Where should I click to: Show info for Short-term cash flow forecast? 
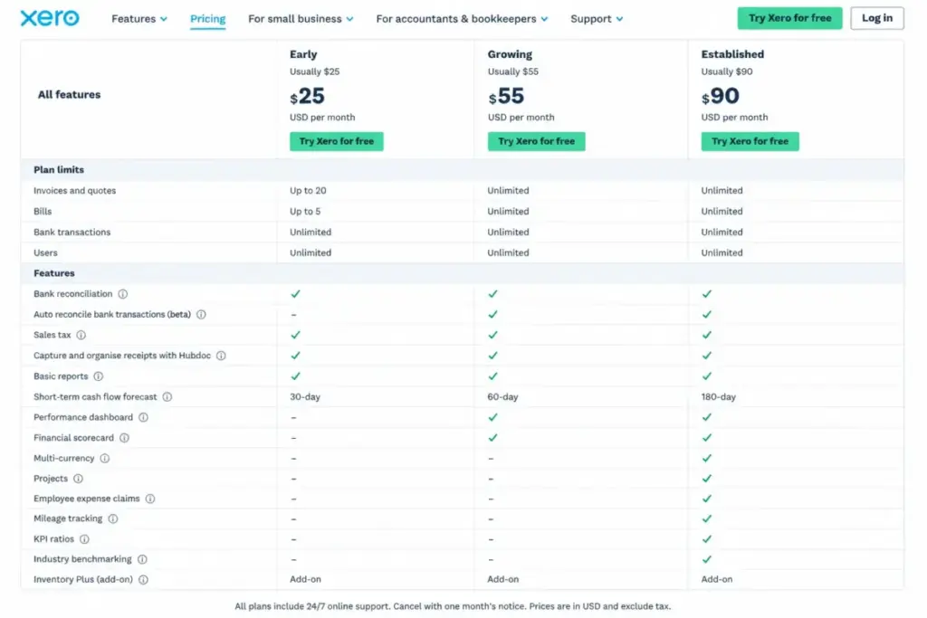pos(167,397)
